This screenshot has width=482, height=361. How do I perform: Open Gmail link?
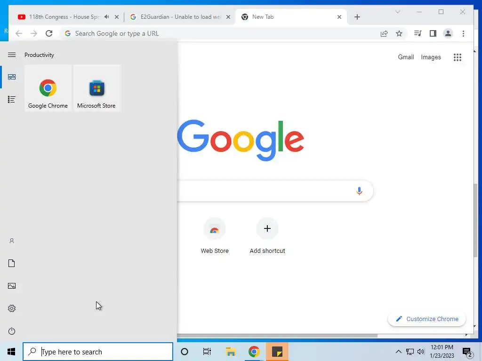coord(406,57)
